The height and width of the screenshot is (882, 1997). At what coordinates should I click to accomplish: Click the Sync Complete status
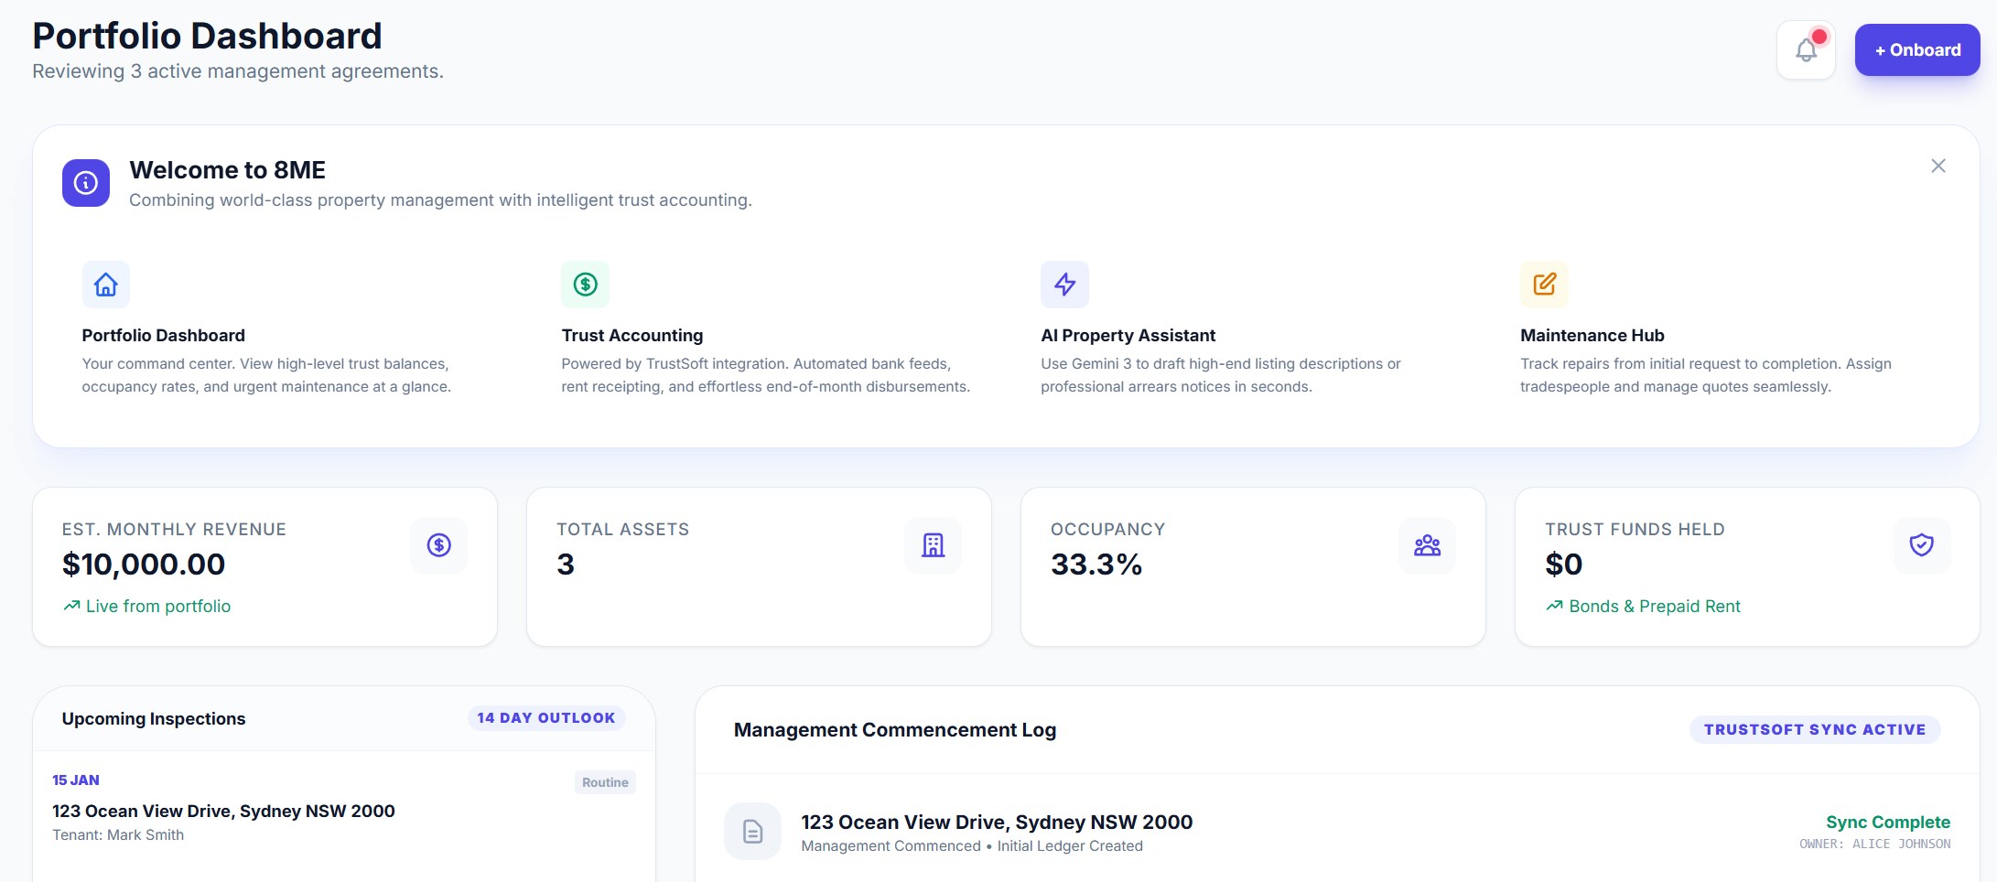(x=1888, y=822)
